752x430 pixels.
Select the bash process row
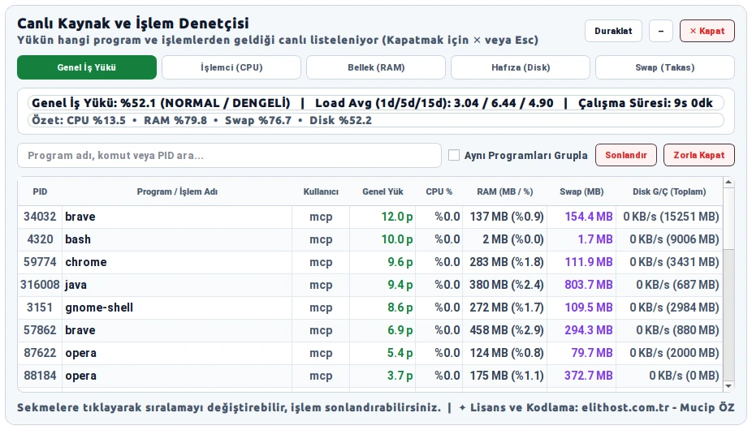[x=370, y=239]
